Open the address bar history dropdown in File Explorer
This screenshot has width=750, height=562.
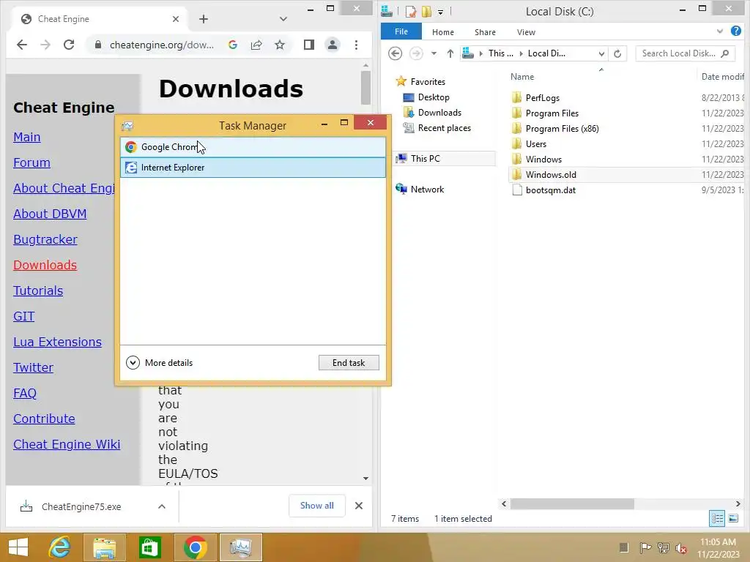pyautogui.click(x=601, y=54)
